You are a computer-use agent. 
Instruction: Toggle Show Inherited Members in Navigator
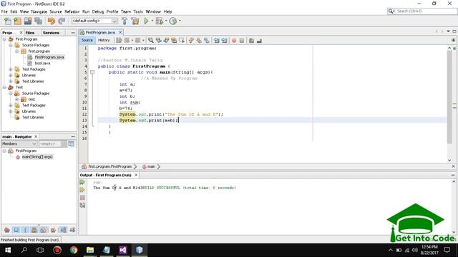[x=6, y=230]
